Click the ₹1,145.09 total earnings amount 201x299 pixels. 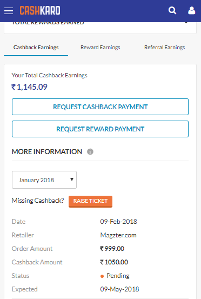coord(29,87)
